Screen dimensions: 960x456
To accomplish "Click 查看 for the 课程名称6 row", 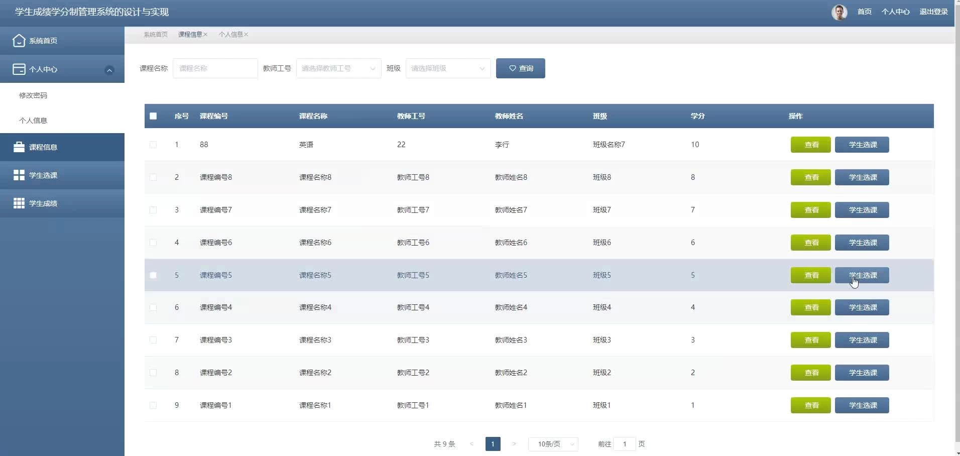I will click(811, 243).
